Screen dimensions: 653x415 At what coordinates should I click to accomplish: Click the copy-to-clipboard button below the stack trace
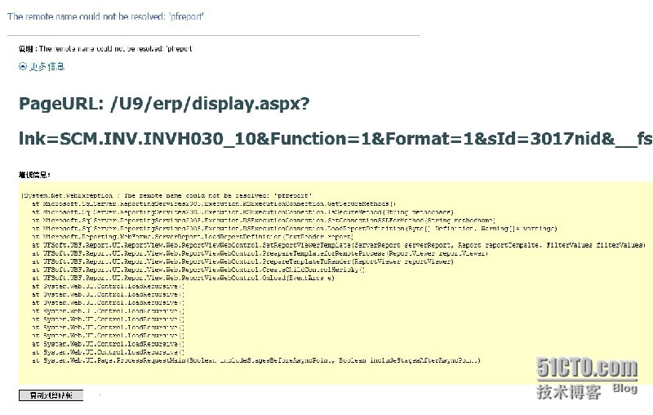(x=51, y=395)
